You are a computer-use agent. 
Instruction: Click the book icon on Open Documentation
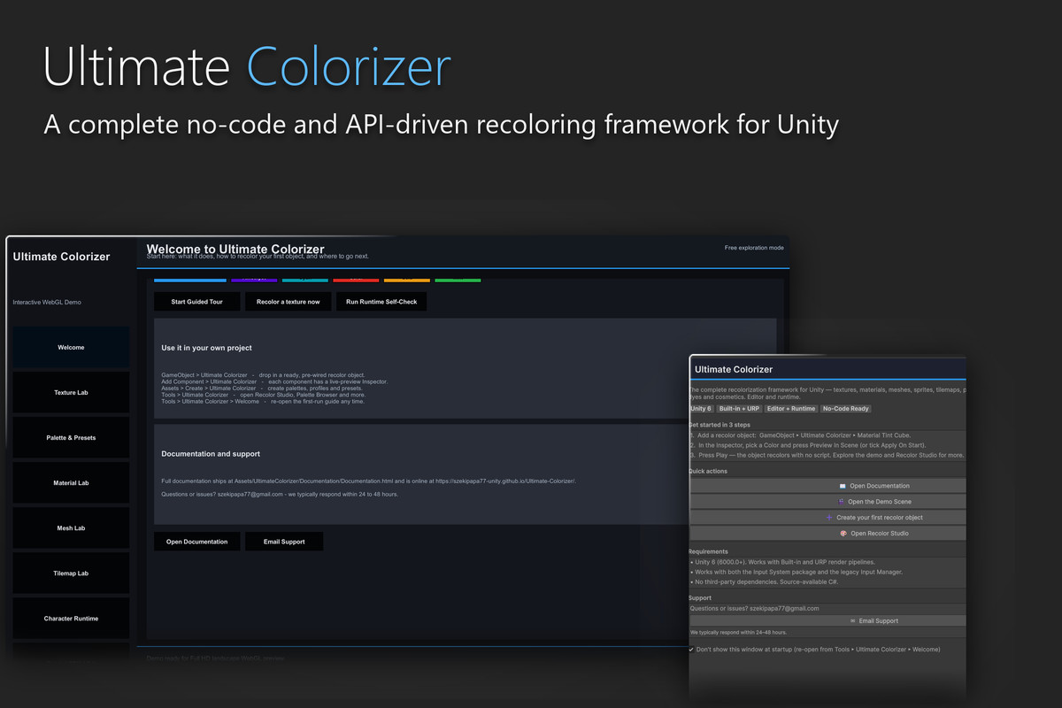click(843, 486)
